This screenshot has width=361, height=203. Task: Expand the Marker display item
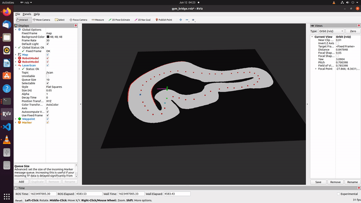16,122
